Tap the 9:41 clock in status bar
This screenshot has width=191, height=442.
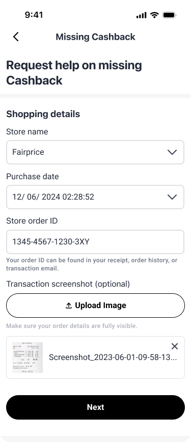34,15
